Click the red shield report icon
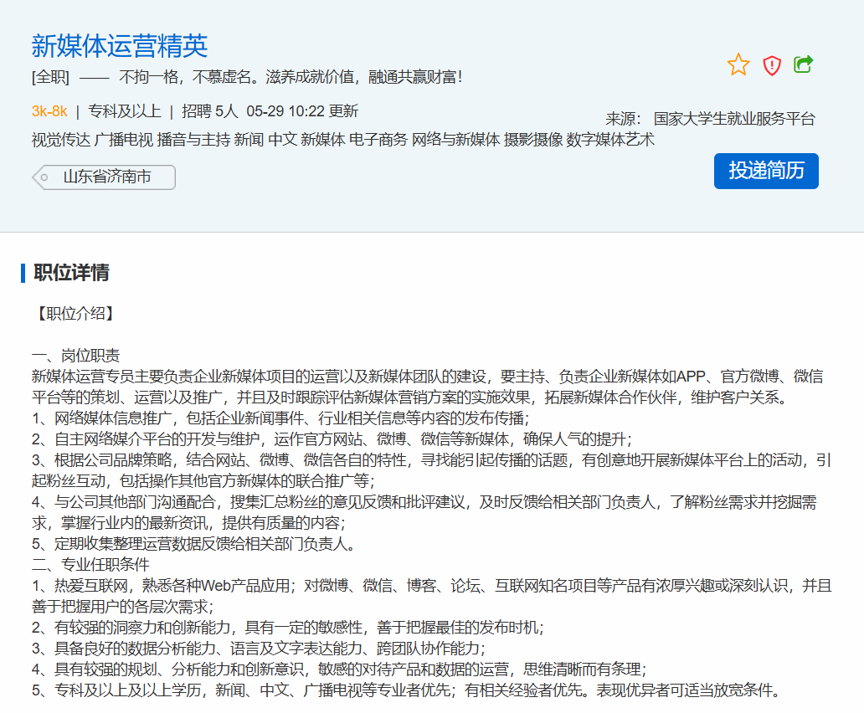 771,65
